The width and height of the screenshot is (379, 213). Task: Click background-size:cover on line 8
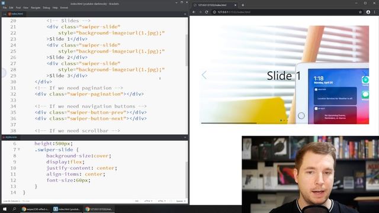point(79,156)
